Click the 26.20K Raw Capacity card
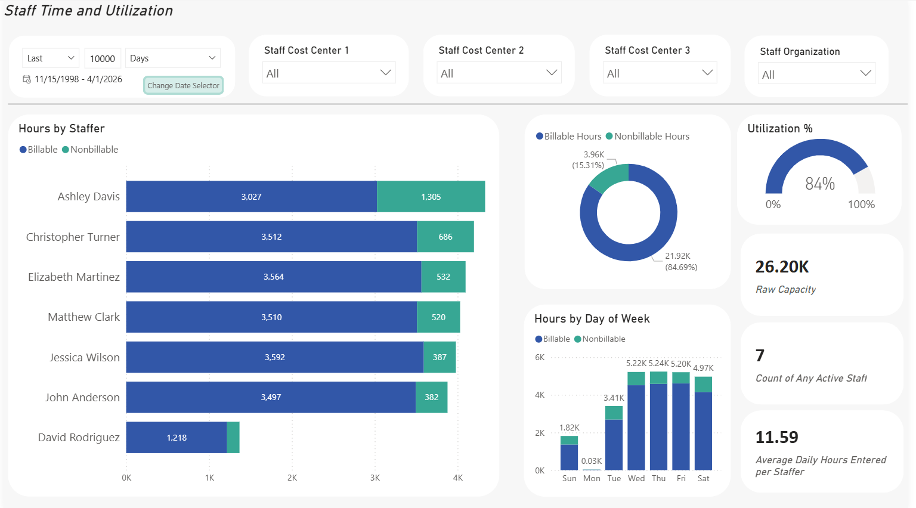 (822, 275)
